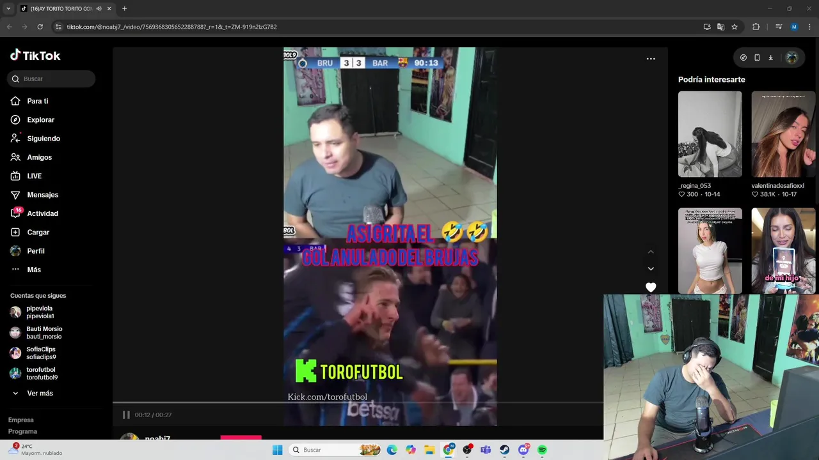
Task: Pause the video playback
Action: pyautogui.click(x=126, y=415)
